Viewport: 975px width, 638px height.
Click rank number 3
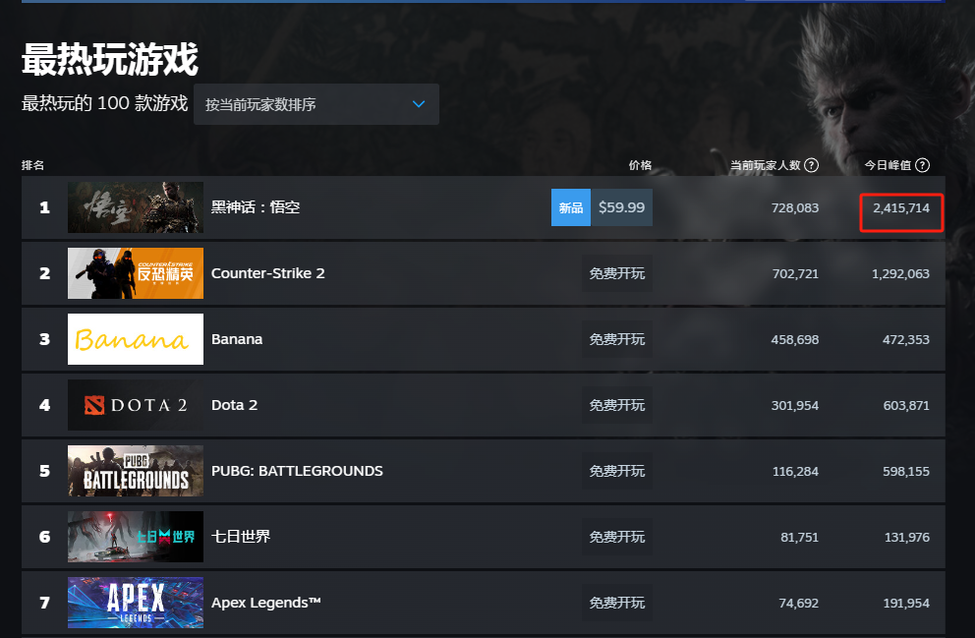(x=45, y=339)
